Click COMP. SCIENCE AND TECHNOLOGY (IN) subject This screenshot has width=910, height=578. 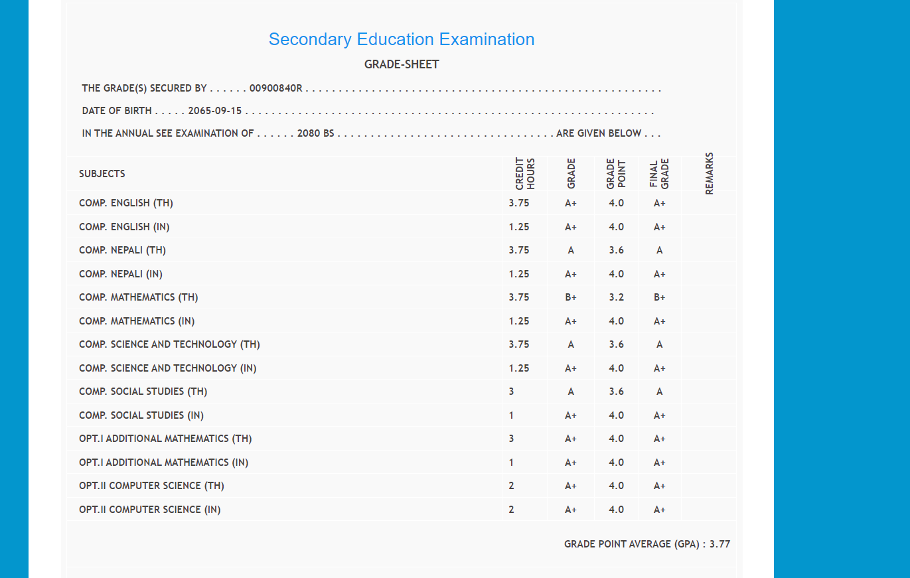pos(167,368)
